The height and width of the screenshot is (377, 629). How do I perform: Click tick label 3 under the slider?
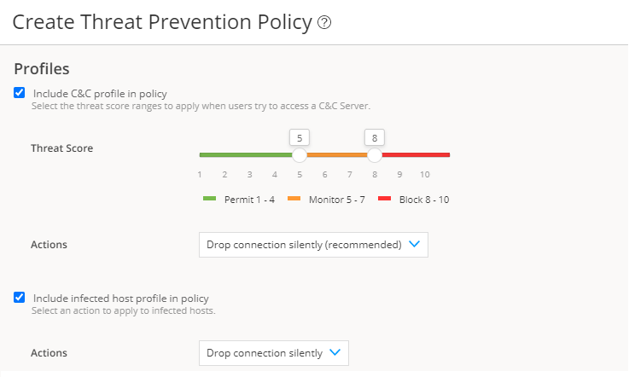click(249, 174)
